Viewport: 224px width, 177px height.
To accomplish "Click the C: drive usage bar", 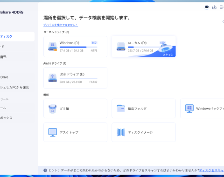I will click(78, 47).
